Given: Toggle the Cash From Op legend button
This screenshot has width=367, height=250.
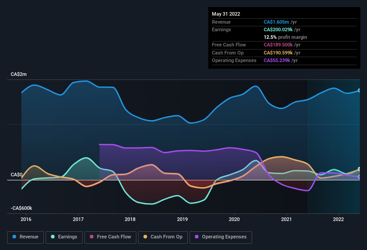Looking at the screenshot, I should [x=163, y=237].
